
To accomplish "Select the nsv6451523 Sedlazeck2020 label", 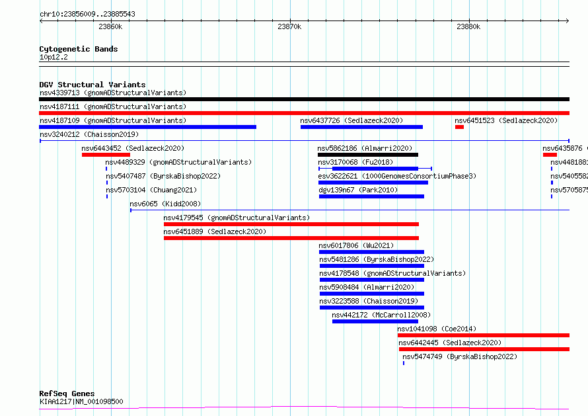I will pos(506,120).
